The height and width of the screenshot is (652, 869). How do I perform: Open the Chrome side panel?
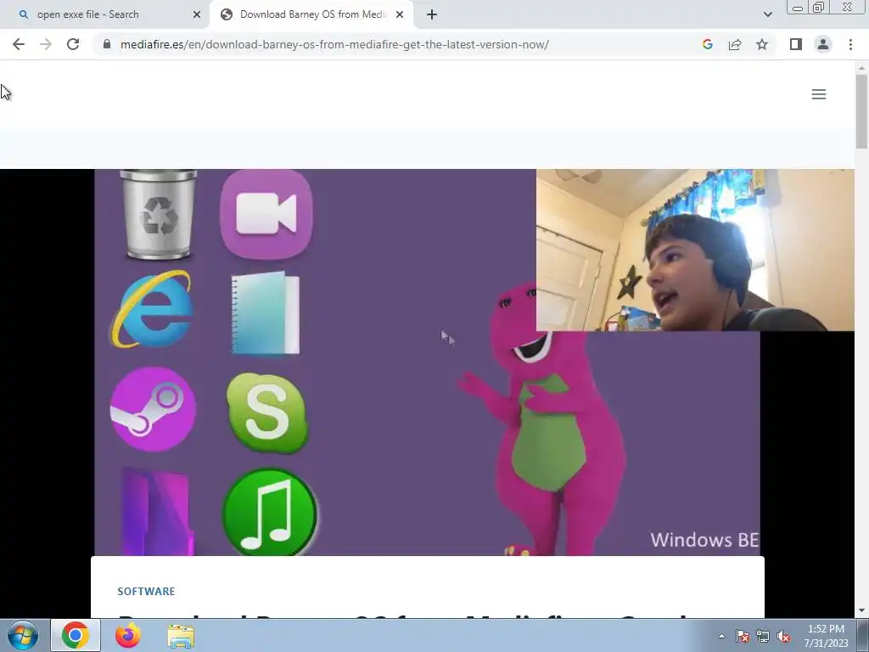tap(796, 44)
